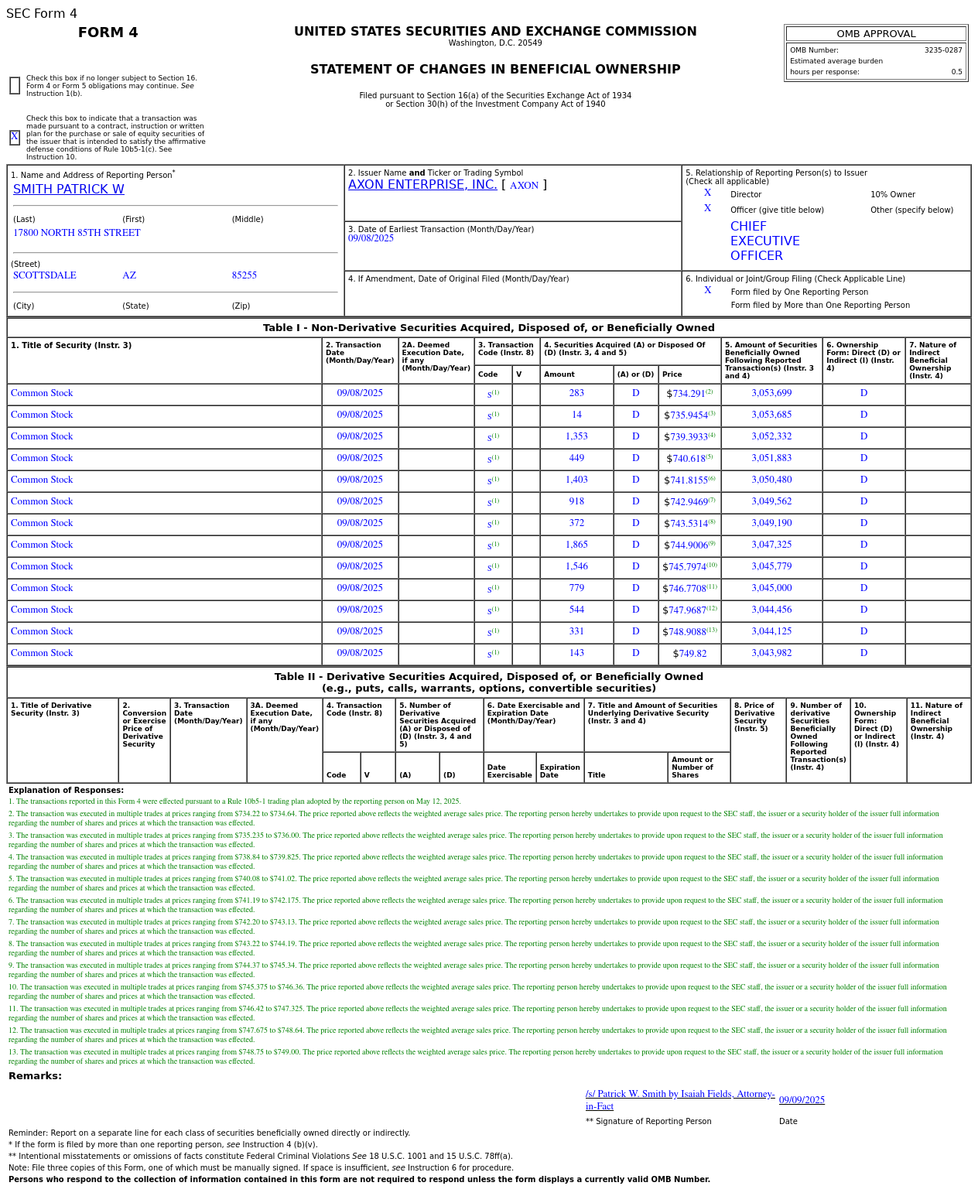Viewport: 978px width, 1203px height.
Task: Click footnote (10) next to price $745.7974
Action: tap(712, 565)
